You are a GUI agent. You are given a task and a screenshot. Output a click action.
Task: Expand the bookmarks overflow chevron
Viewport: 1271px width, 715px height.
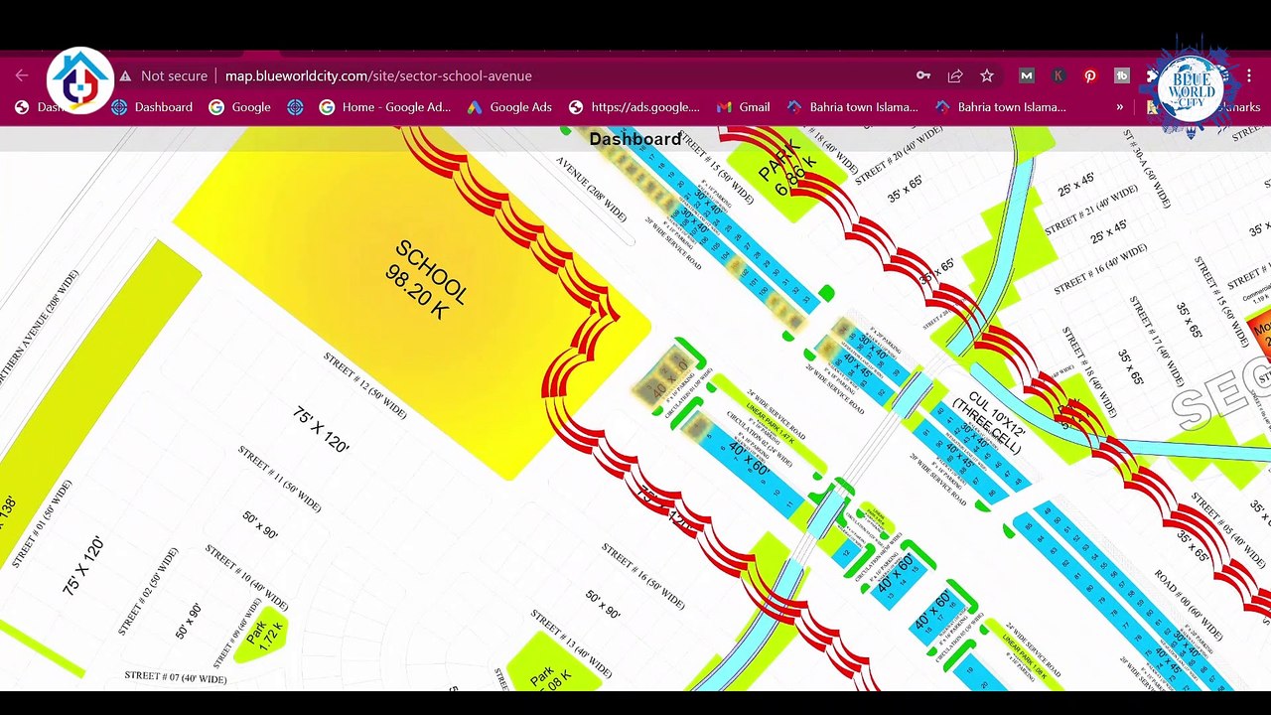[1120, 107]
